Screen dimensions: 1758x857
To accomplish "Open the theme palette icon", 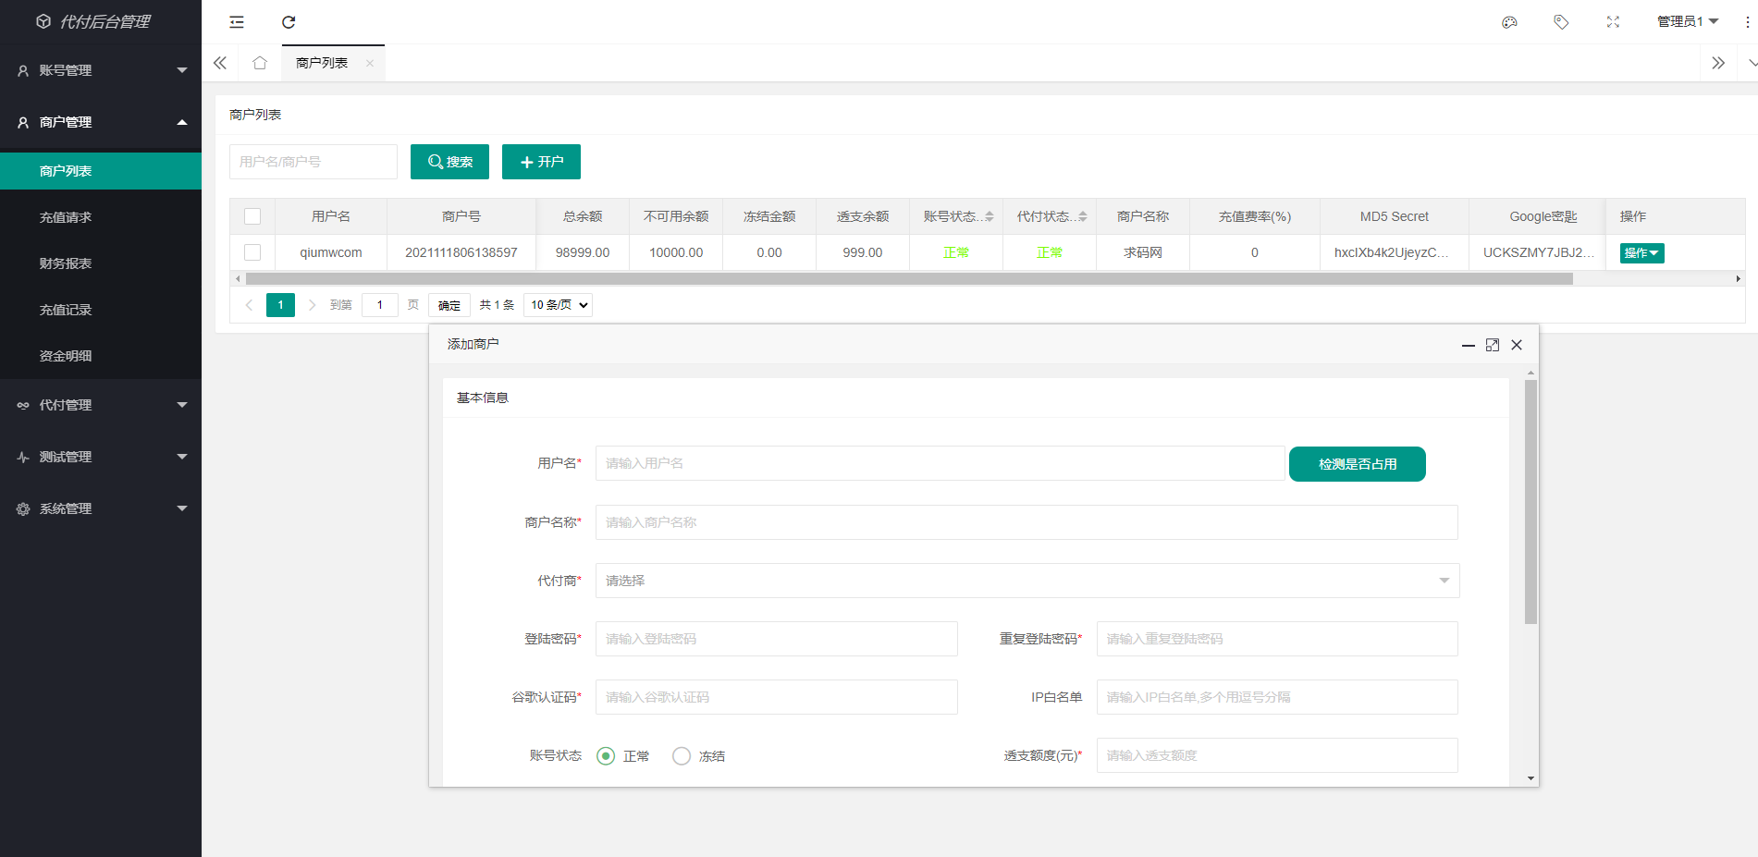I will point(1509,22).
